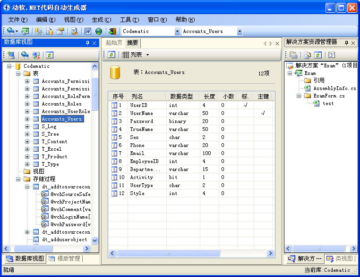Click connect server icon in database view toolbar

click(x=25, y=55)
